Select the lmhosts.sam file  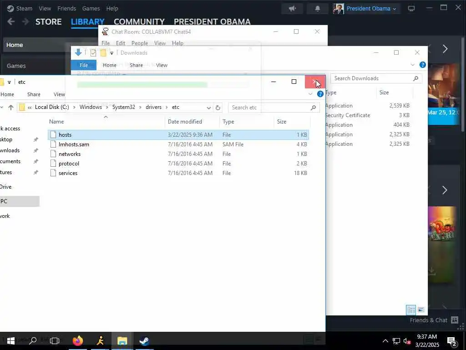pos(178,144)
